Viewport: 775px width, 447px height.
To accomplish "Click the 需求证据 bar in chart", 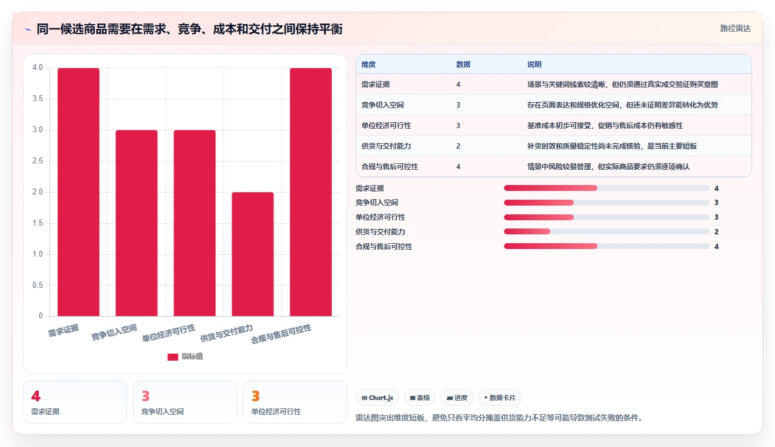I will (78, 192).
